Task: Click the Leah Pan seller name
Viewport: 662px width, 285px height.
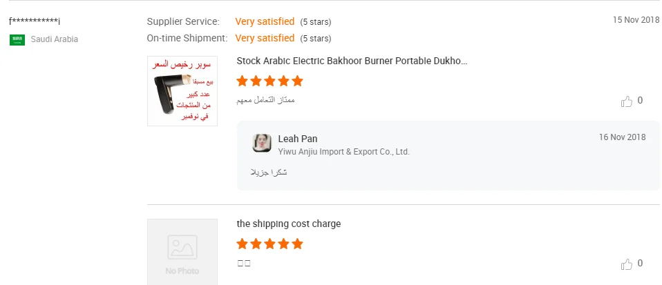Action: pos(298,139)
